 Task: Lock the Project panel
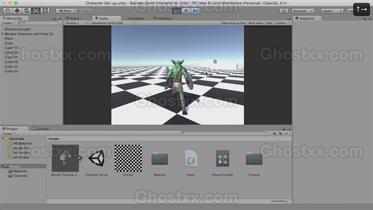point(284,129)
